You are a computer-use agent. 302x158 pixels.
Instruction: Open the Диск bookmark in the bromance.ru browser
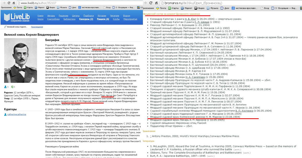click(x=225, y=8)
